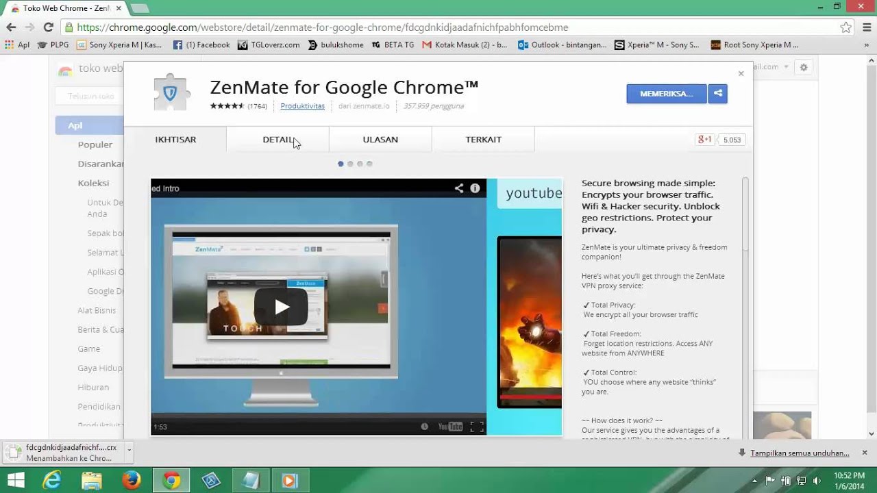
Task: Launch Internet Explorer from the taskbar
Action: [52, 480]
